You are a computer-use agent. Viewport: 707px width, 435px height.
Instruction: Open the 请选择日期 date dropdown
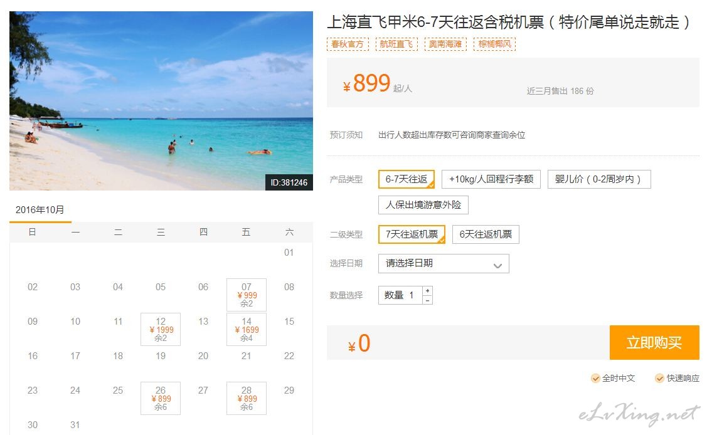click(x=444, y=263)
